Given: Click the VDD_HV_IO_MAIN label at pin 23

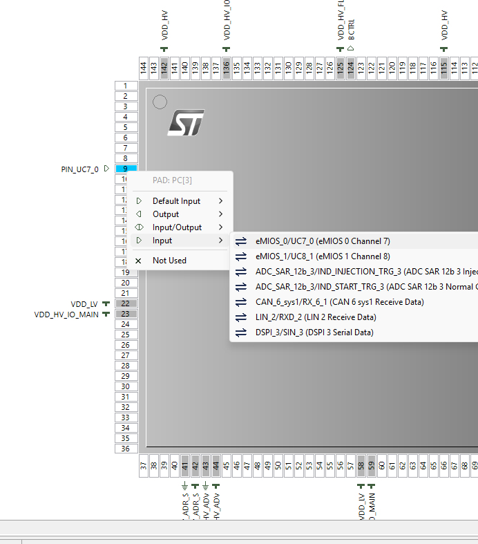Looking at the screenshot, I should click(66, 315).
